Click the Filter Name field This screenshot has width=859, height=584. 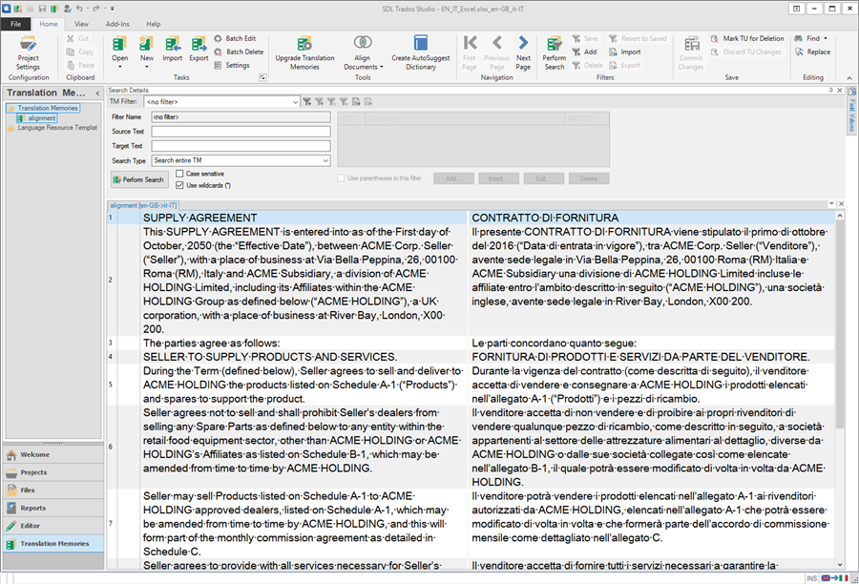point(241,116)
